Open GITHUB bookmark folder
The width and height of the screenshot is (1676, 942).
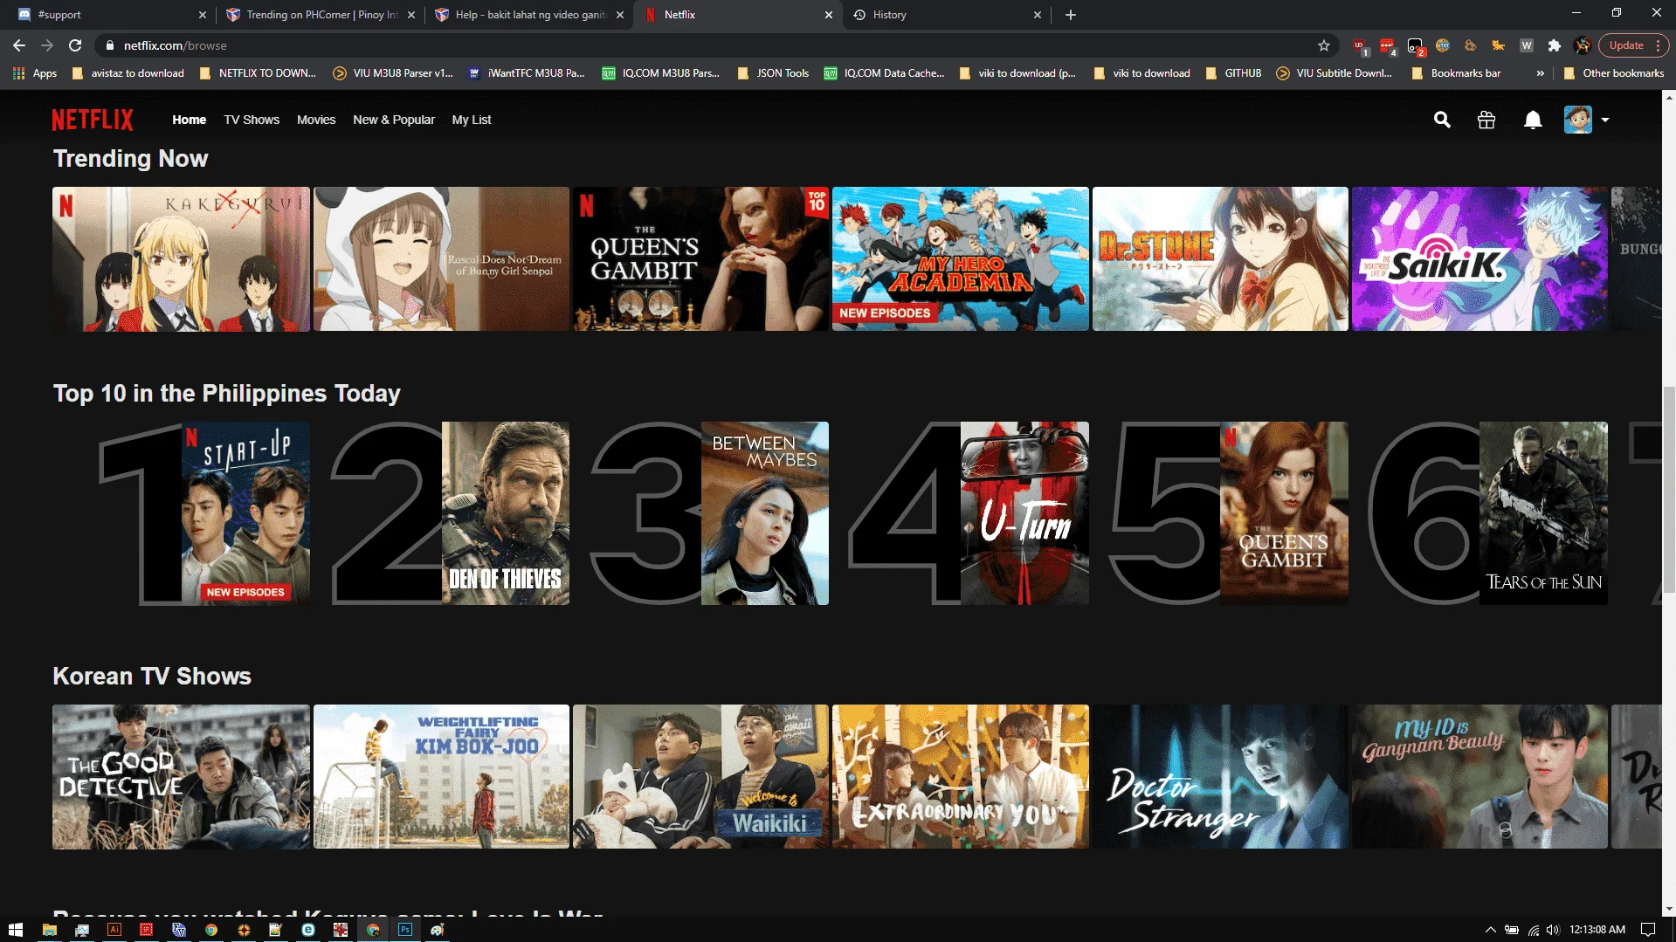coord(1233,73)
